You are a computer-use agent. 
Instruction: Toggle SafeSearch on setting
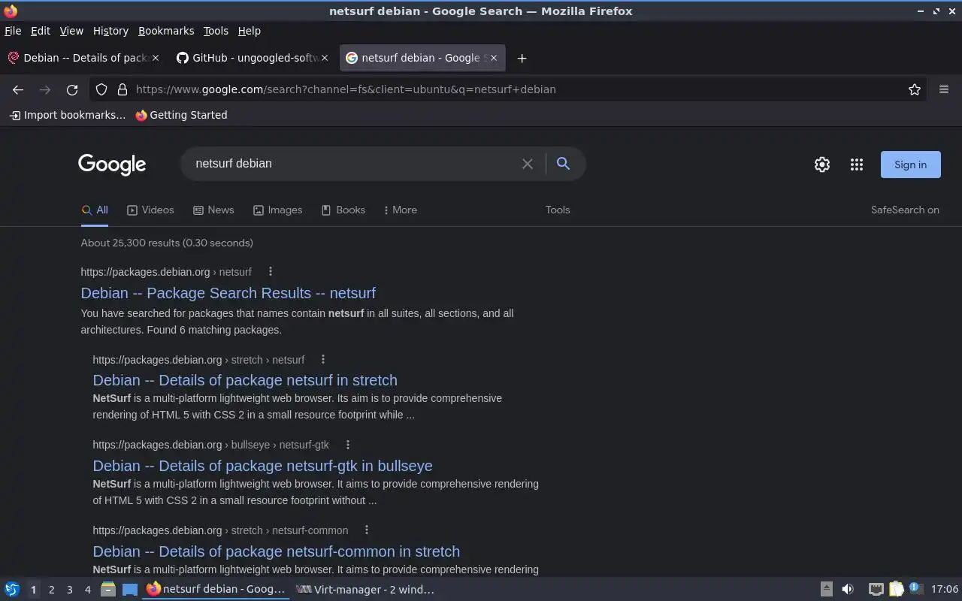point(905,210)
